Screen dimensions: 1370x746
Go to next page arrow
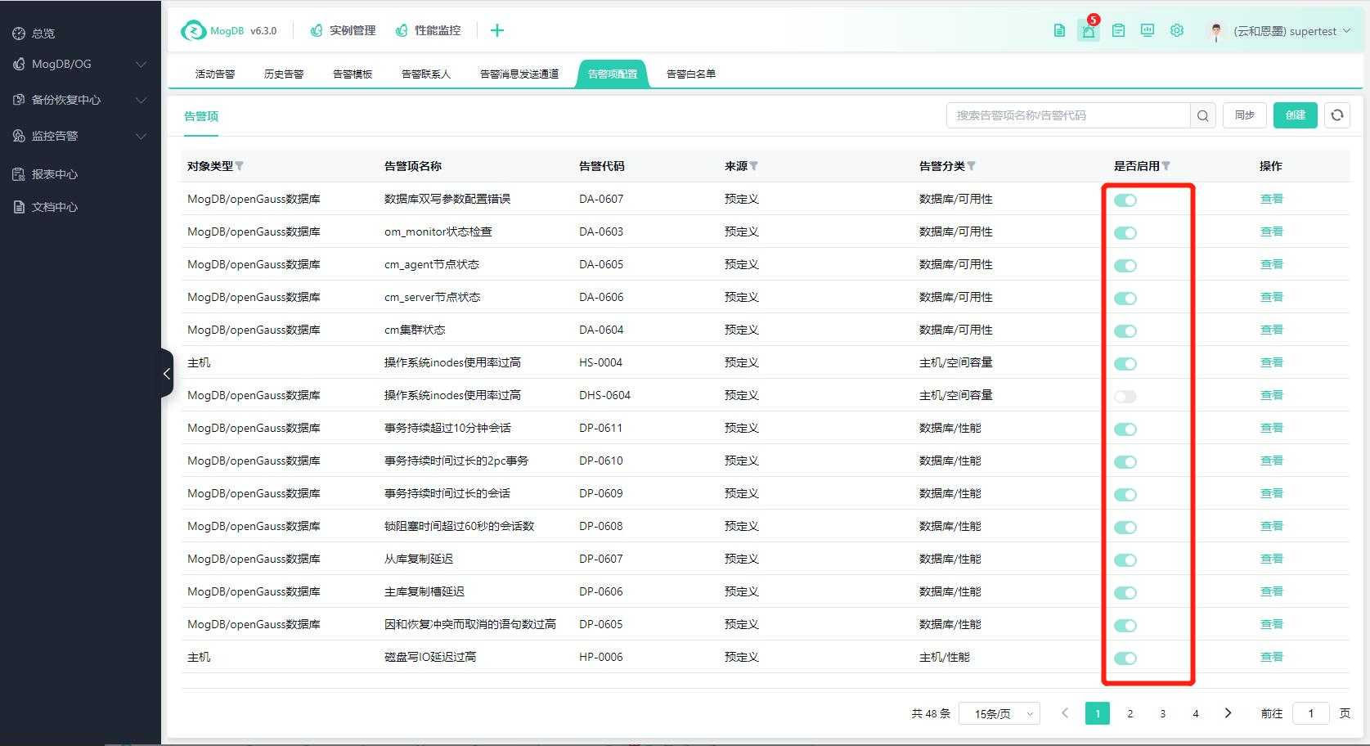coord(1229,713)
